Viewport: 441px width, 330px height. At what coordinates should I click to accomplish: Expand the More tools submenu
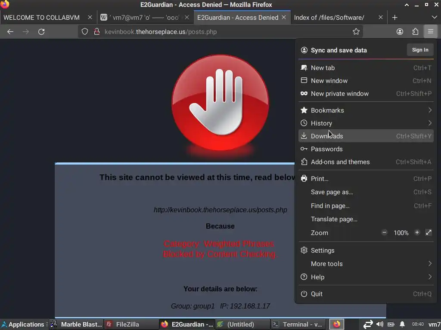[366, 264]
